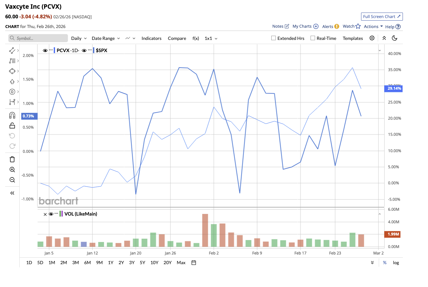Delete drawings with the trash icon
Viewport: 428px width, 287px height.
coord(12,159)
